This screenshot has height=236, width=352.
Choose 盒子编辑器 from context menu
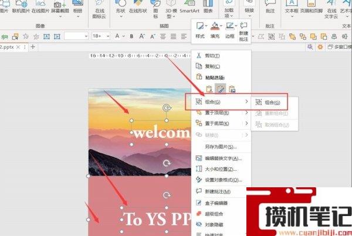(220, 203)
